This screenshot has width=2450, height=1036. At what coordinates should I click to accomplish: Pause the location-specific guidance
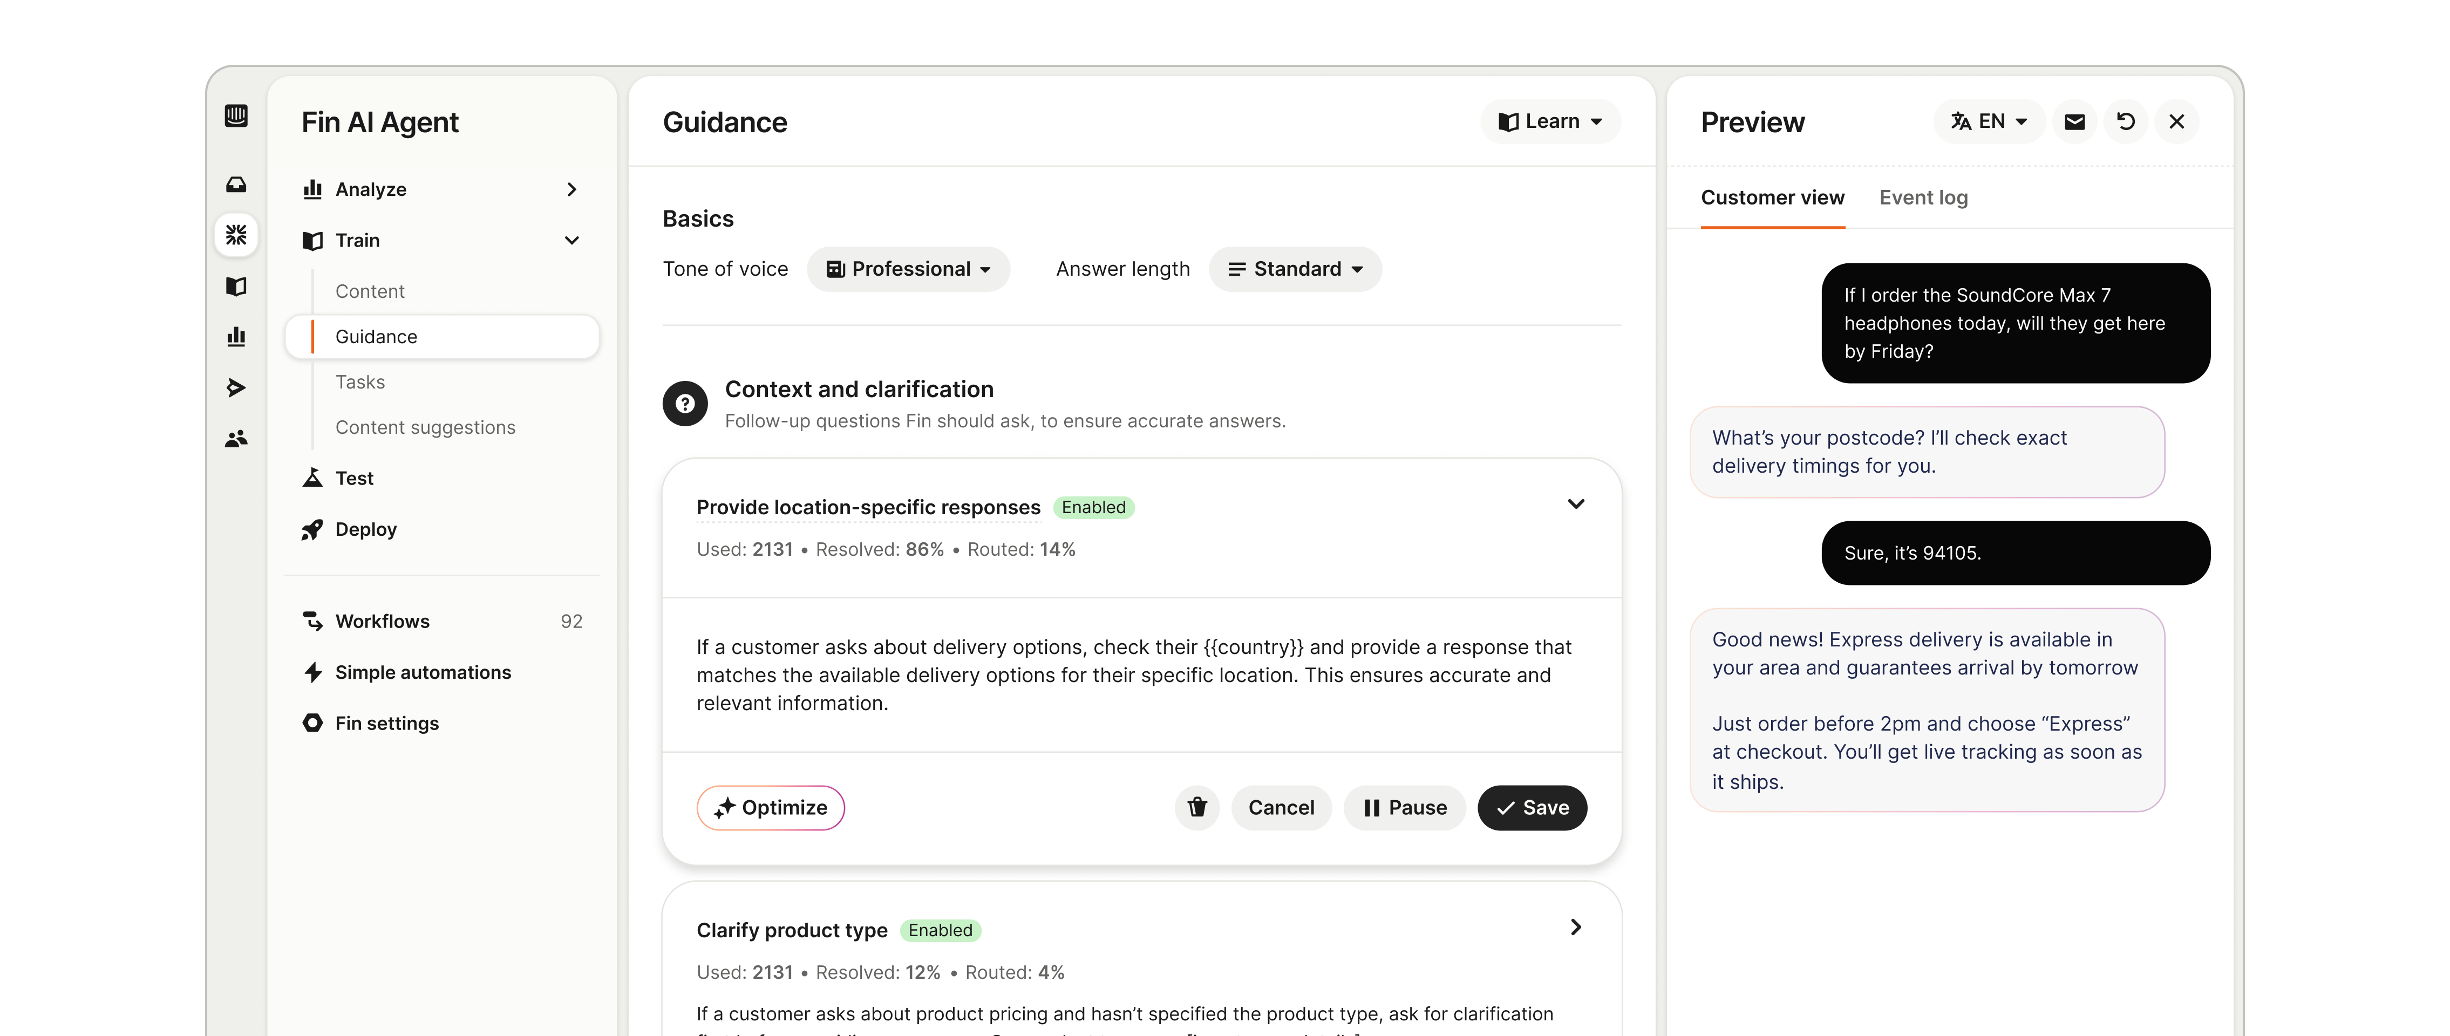pos(1404,808)
